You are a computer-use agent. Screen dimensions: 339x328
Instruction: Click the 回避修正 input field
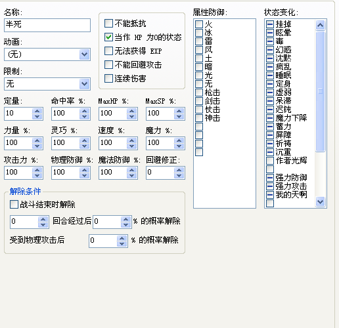click(160, 173)
